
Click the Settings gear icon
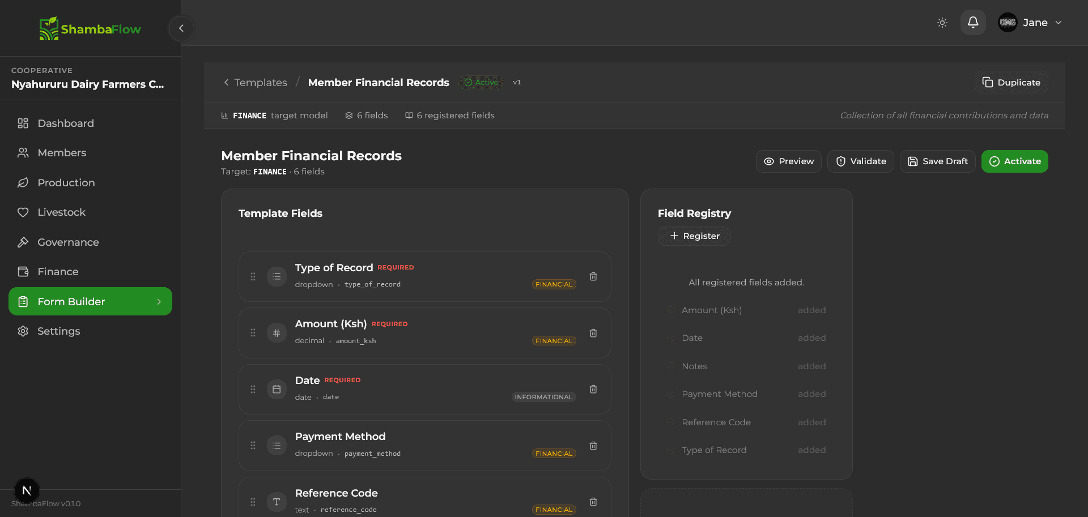(23, 331)
